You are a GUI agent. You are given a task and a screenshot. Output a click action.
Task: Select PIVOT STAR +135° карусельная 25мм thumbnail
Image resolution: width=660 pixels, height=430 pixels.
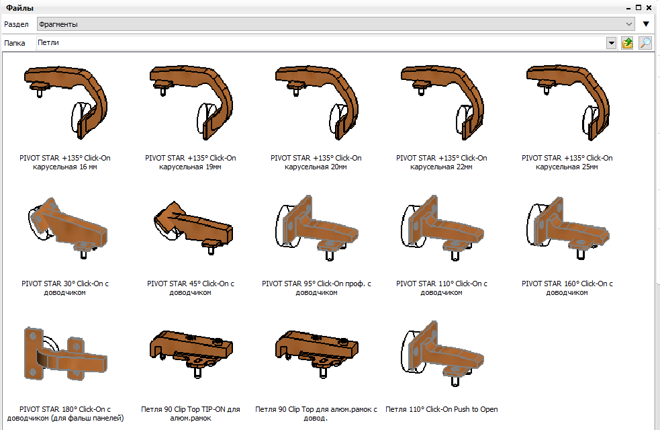pos(567,103)
